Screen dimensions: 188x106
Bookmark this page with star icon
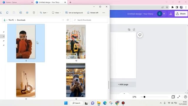tap(167, 7)
